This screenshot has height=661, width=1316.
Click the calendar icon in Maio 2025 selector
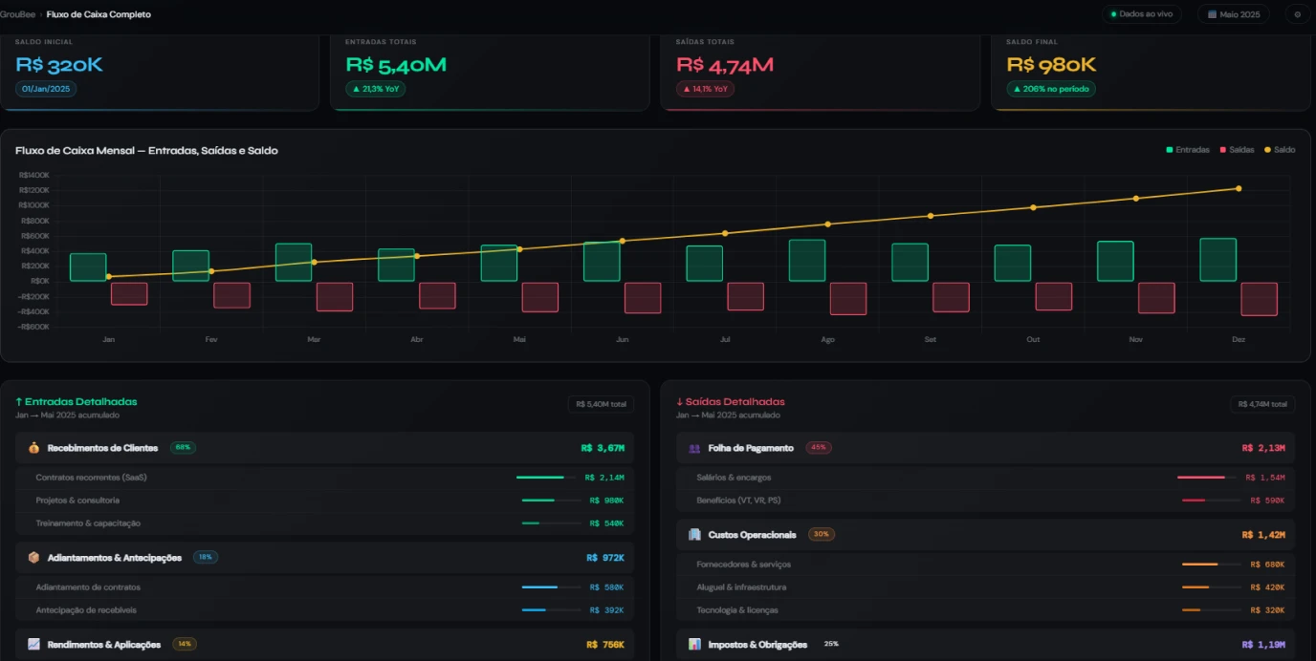click(1212, 14)
